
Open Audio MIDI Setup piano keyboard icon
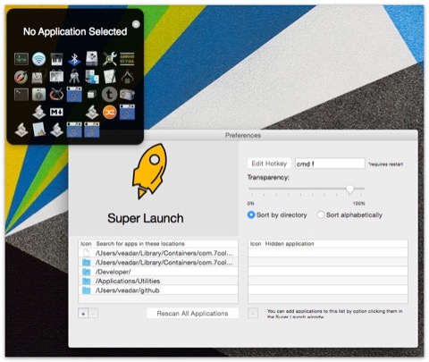[56, 59]
